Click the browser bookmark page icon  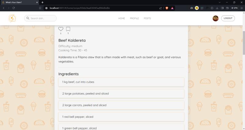(40, 8)
